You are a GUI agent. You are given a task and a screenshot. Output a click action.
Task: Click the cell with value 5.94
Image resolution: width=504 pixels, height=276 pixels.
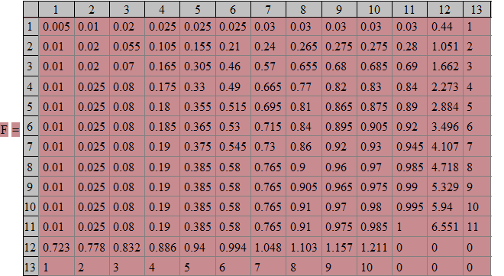pyautogui.click(x=445, y=206)
